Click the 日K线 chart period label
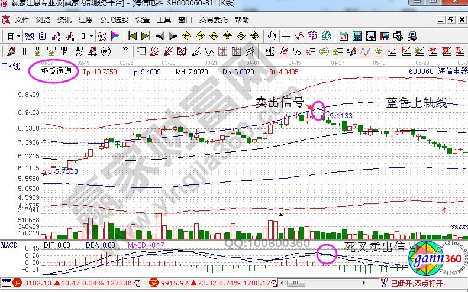The image size is (468, 292). [11, 66]
